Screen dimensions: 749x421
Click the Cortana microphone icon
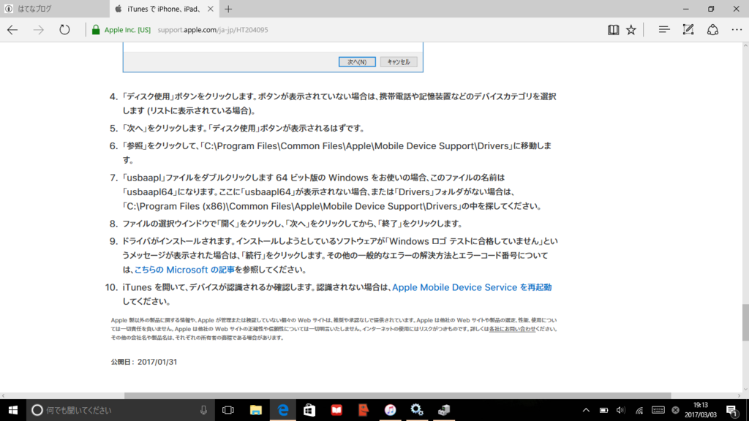point(203,410)
